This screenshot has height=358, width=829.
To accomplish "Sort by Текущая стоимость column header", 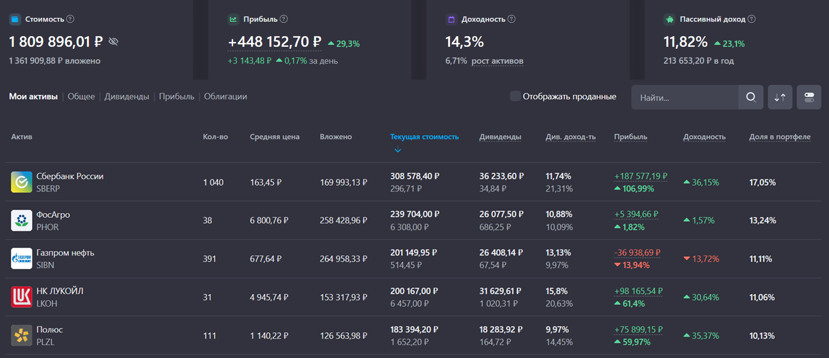I will coord(424,137).
